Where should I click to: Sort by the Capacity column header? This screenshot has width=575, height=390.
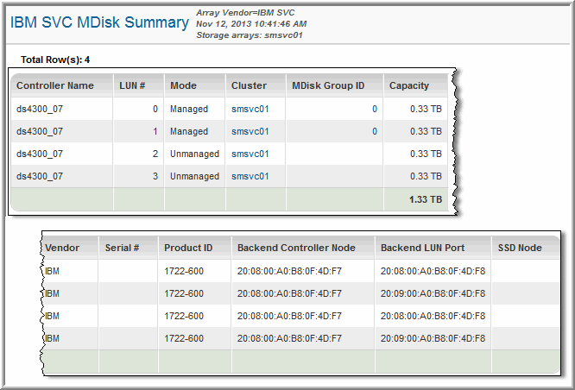409,86
